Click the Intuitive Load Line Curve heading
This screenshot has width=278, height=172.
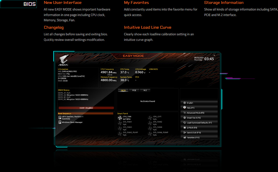(x=148, y=27)
